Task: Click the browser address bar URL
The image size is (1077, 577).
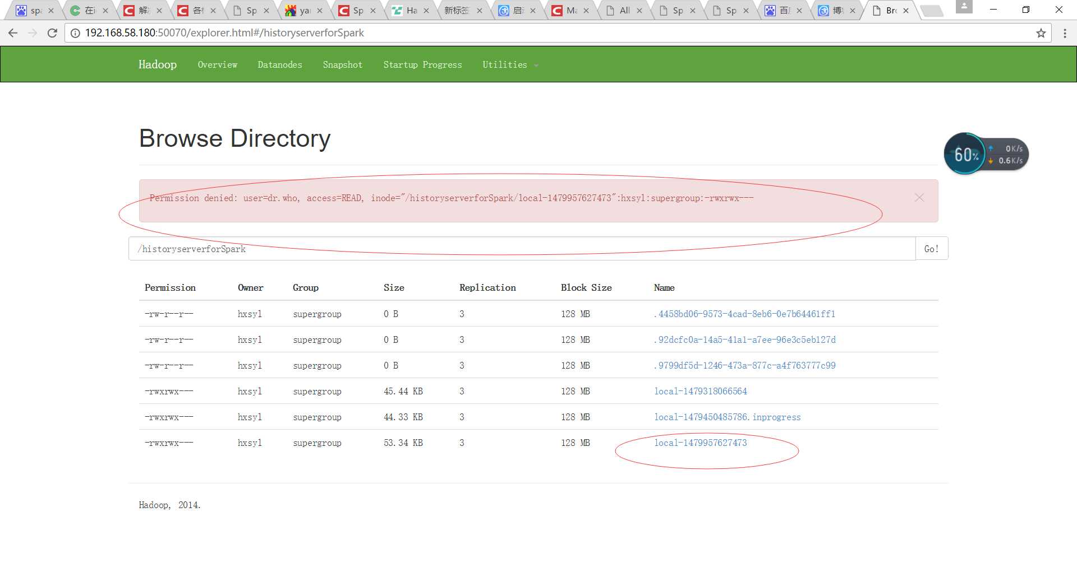Action: [x=224, y=33]
